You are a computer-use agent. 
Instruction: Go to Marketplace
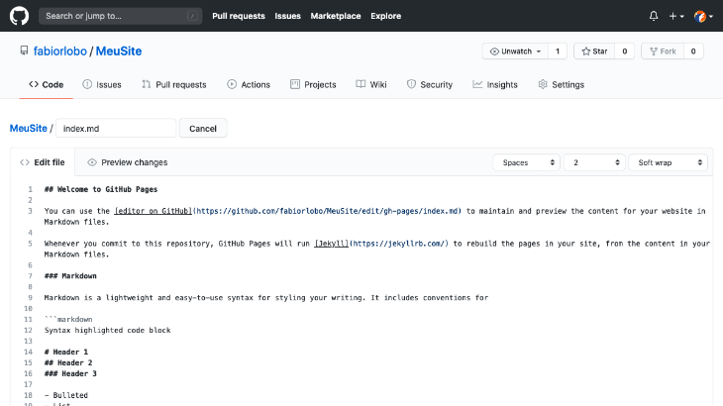[336, 16]
